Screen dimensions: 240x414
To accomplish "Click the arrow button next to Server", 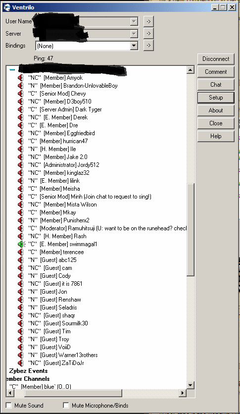I will tap(148, 34).
